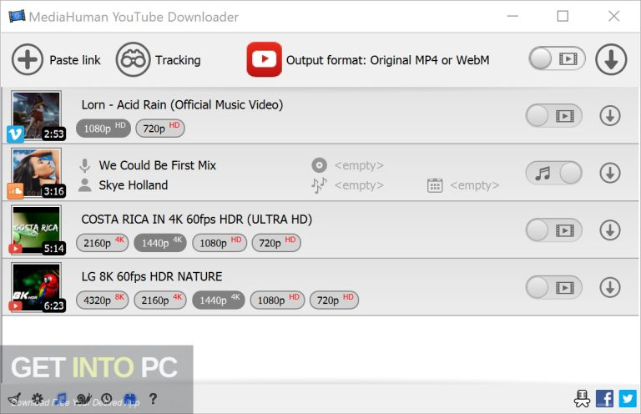Viewport: 641px width, 414px height.
Task: Open the Twitter page icon
Action: (628, 398)
